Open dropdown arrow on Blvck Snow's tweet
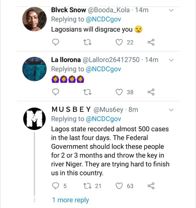The image size is (196, 208). [171, 10]
